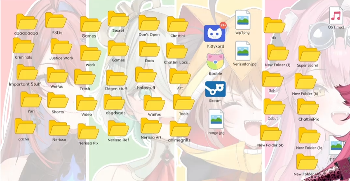Open the aaaaaaaaa folder

click(27, 21)
